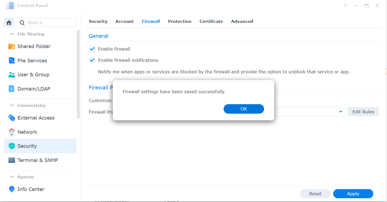This screenshot has width=387, height=202.
Task: Open Domain/LDAP icon
Action: (12, 89)
